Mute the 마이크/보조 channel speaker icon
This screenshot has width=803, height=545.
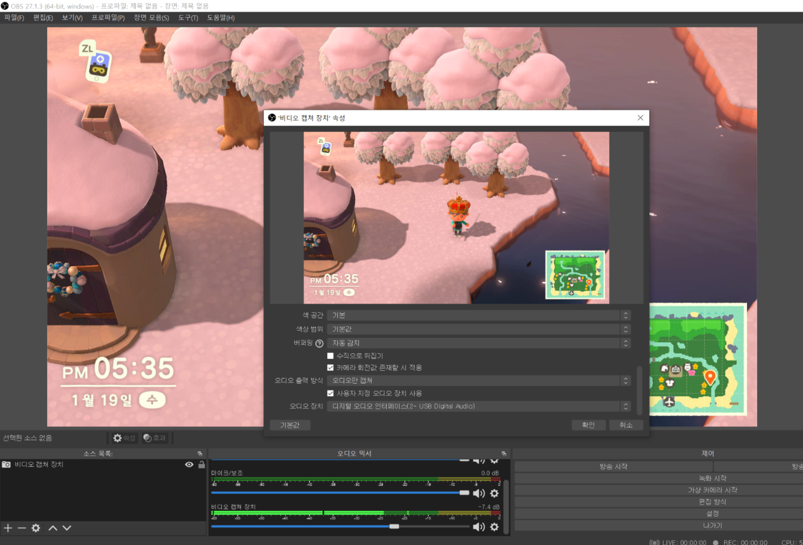pyautogui.click(x=479, y=493)
